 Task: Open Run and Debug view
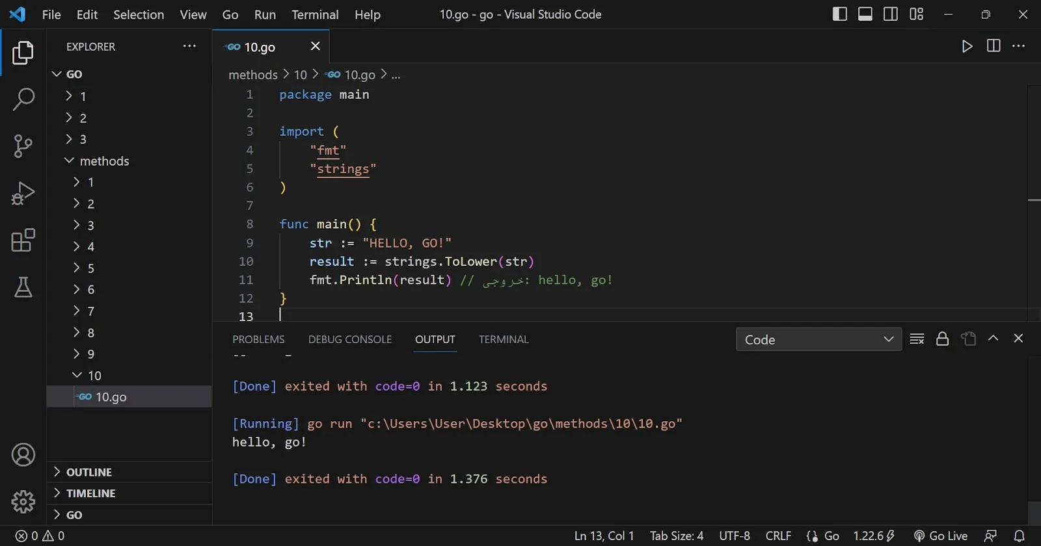click(x=23, y=193)
